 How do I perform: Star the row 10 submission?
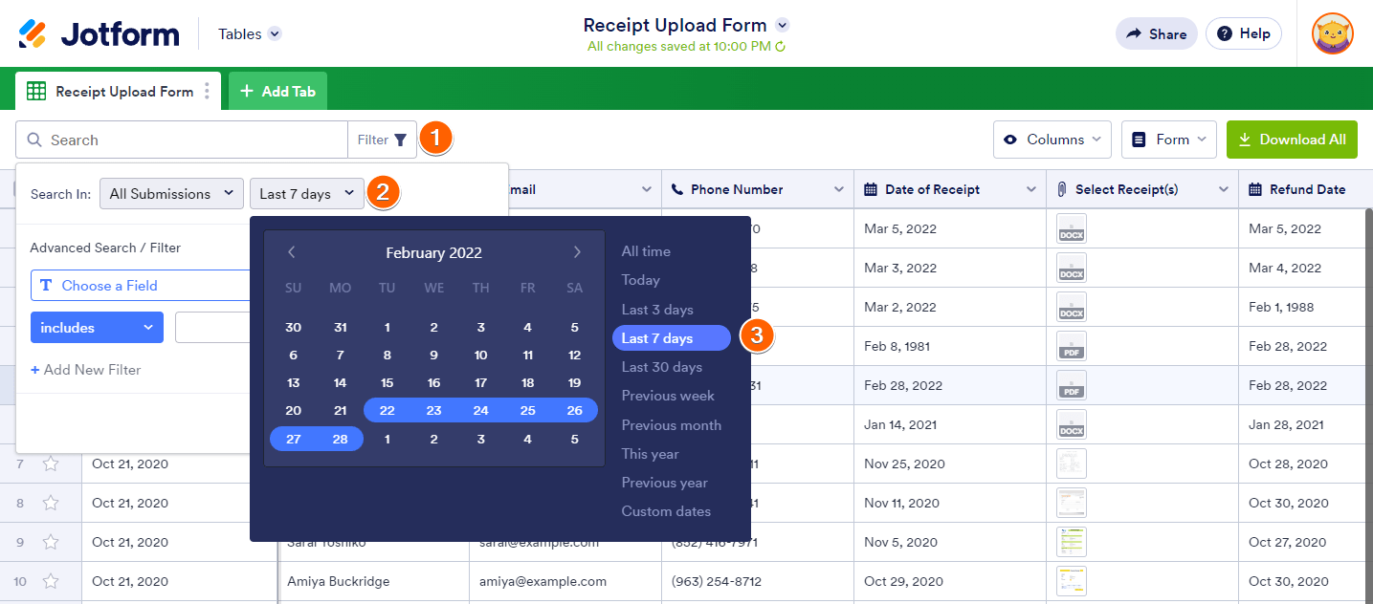point(51,581)
